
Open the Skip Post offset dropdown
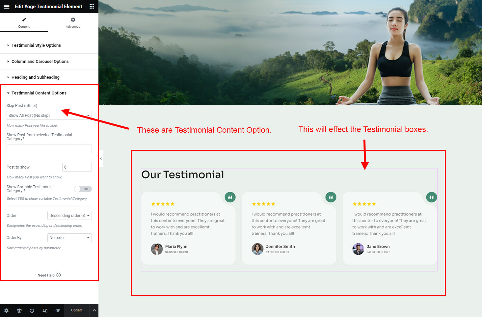click(49, 116)
